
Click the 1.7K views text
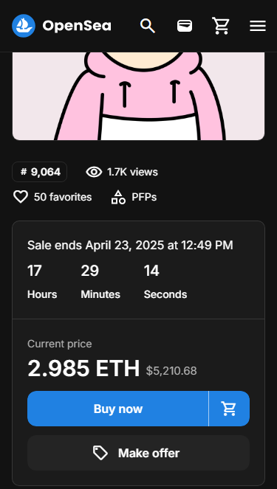pos(132,172)
